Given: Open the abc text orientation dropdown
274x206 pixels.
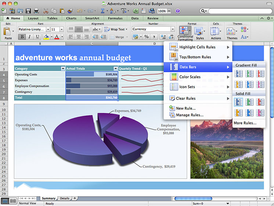Looking at the screenshot, I should pos(97,29).
